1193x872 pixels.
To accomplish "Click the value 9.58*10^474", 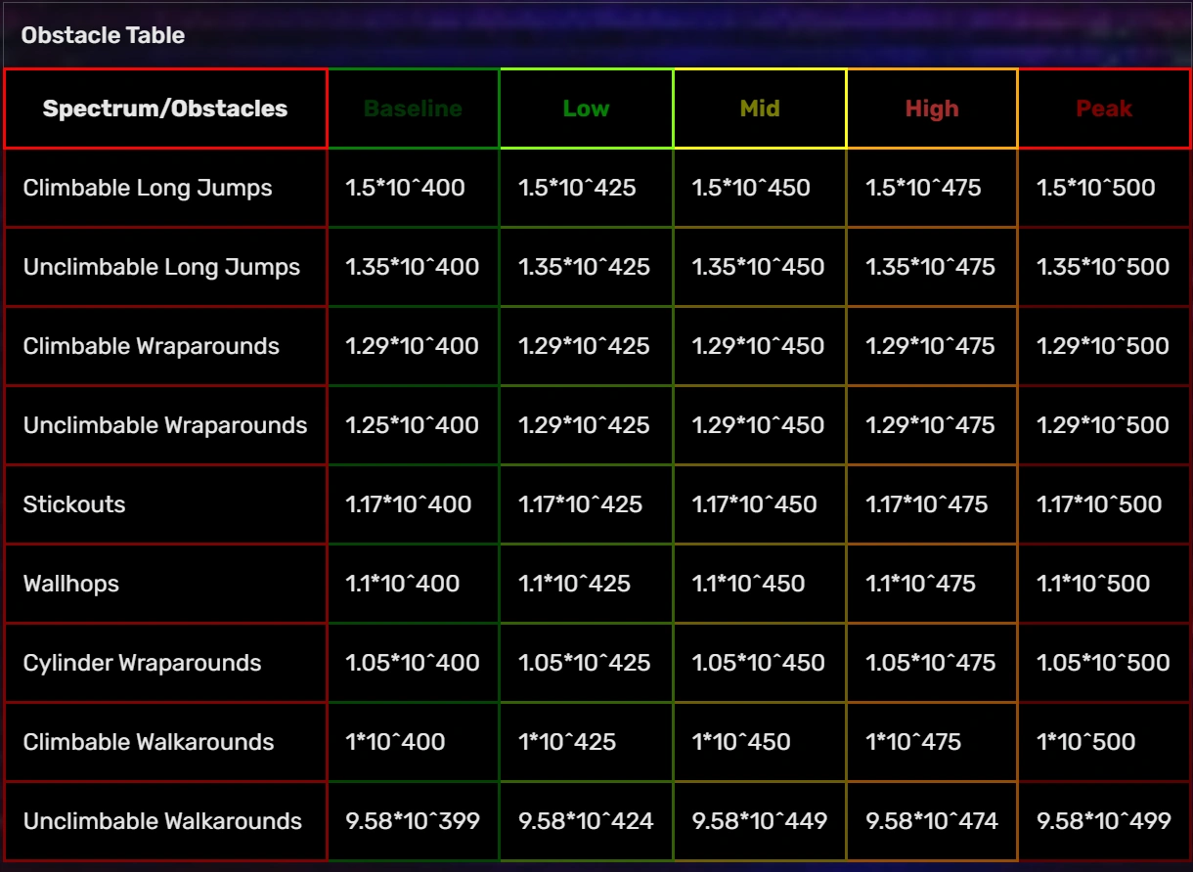I will [x=932, y=821].
